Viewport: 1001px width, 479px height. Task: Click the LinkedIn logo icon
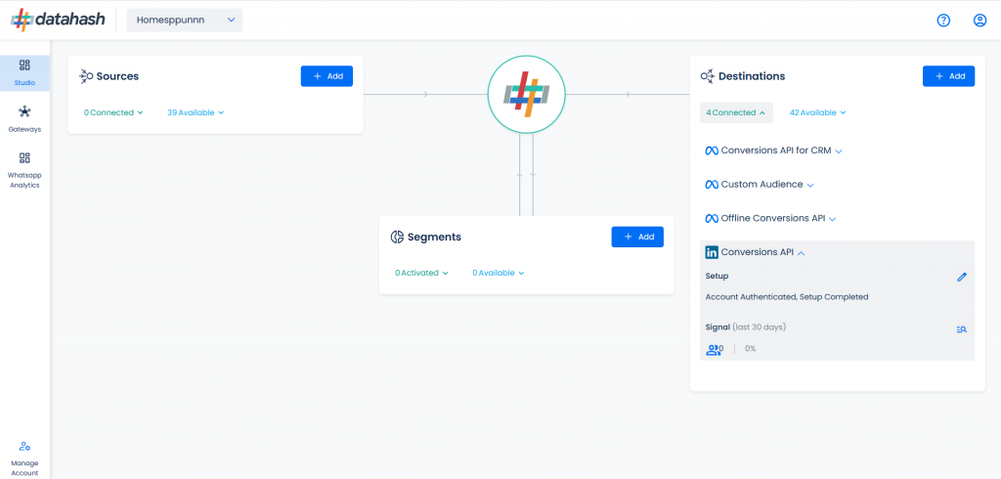click(x=712, y=252)
